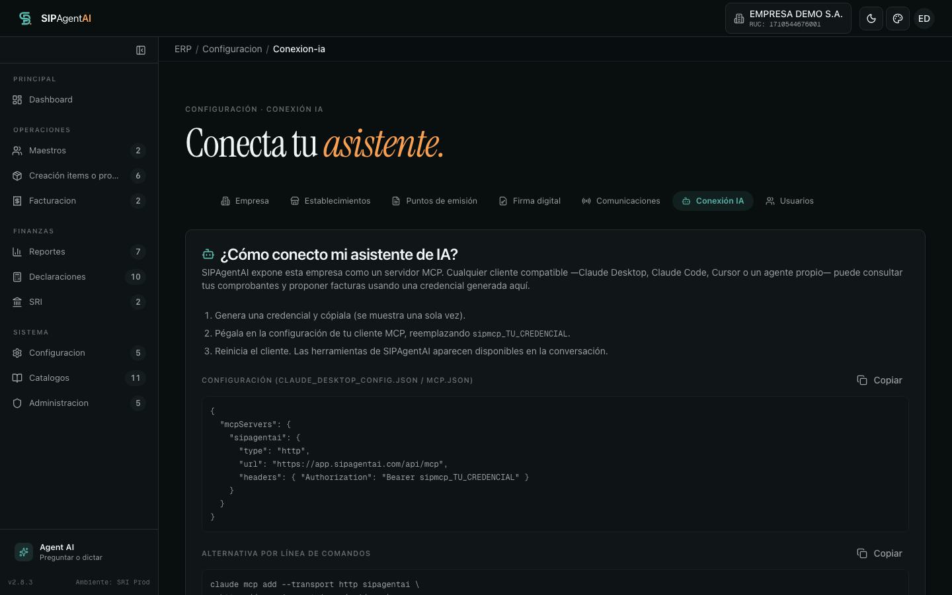The height and width of the screenshot is (595, 952).
Task: Click the Dashboard grid icon
Action: 17,100
